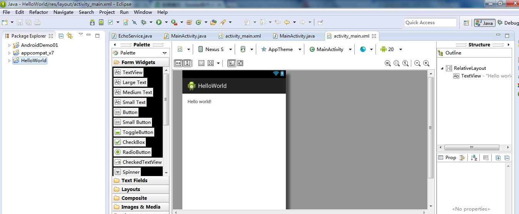The height and width of the screenshot is (214, 519).
Task: Open the Text Fields palette category
Action: click(x=140, y=180)
